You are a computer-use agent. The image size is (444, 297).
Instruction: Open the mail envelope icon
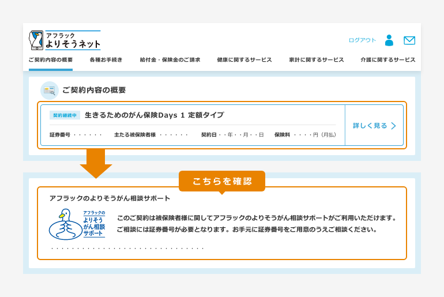tap(409, 40)
